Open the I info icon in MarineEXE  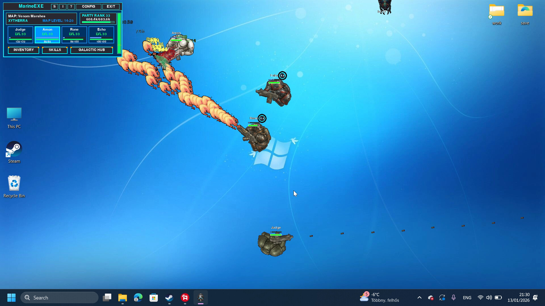(x=62, y=7)
